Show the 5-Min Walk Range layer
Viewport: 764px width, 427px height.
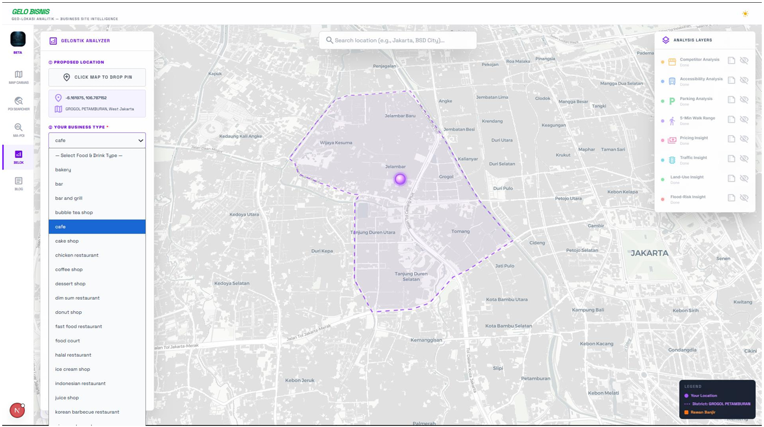[x=744, y=120]
